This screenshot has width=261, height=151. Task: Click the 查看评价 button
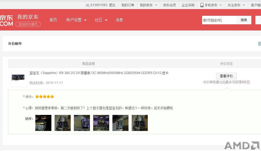point(226,76)
